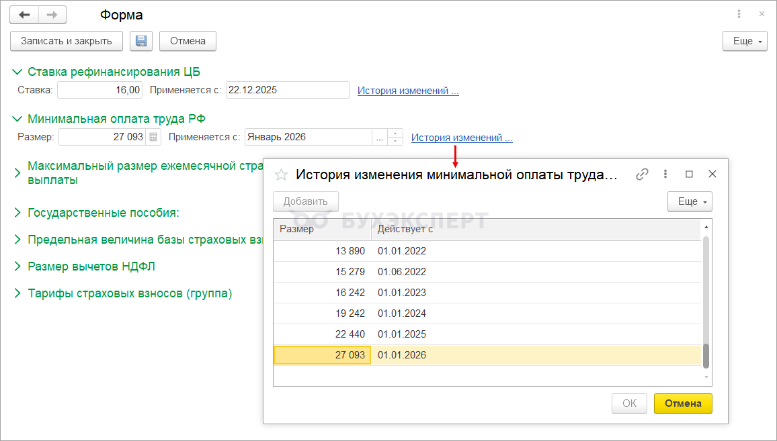This screenshot has width=777, height=441.
Task: Open История изменений link for refinancing rate
Action: [x=408, y=91]
